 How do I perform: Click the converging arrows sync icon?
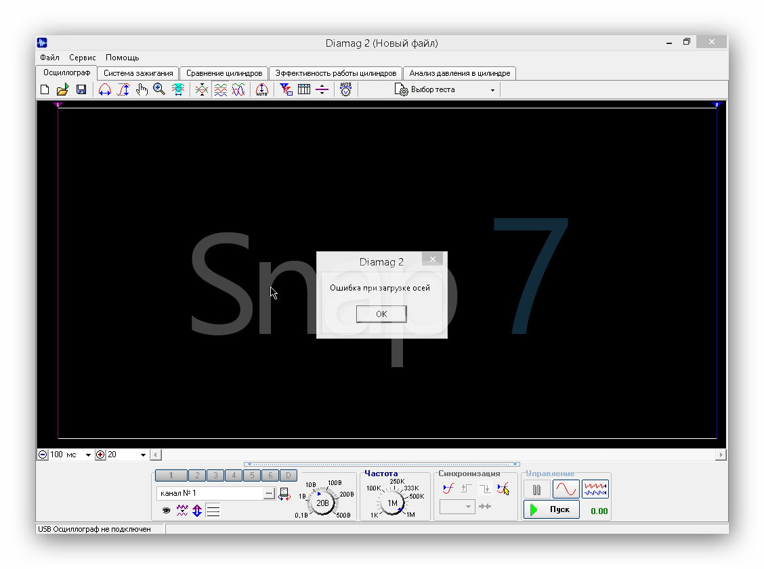pyautogui.click(x=485, y=507)
